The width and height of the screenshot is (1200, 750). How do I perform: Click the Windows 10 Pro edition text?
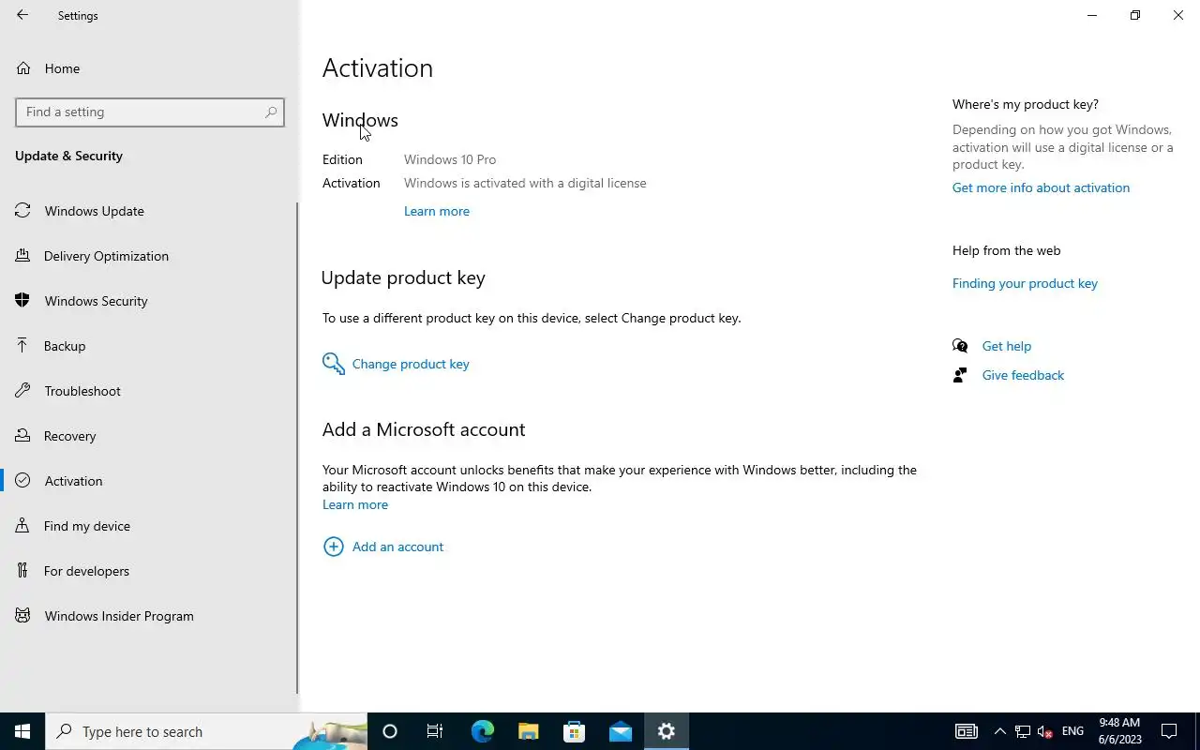point(450,159)
